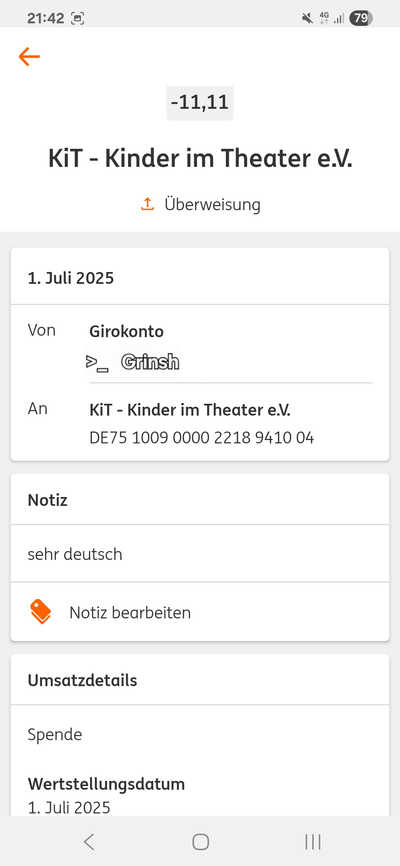Tap the Wertstellungsdatum label
The height and width of the screenshot is (866, 400).
(x=106, y=784)
